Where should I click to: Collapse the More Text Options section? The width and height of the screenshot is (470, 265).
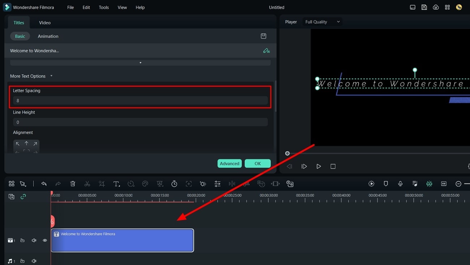pos(51,76)
